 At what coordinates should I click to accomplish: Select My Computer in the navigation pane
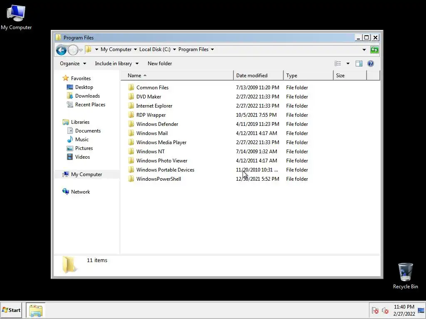point(87,174)
